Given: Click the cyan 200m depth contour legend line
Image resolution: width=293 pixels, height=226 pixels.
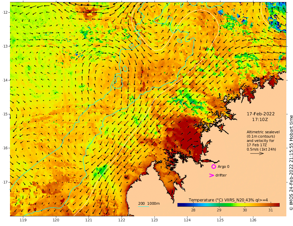Looking at the screenshot, I should click(x=144, y=206).
